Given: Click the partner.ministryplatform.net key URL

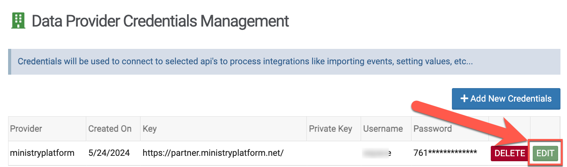Looking at the screenshot, I should (213, 153).
